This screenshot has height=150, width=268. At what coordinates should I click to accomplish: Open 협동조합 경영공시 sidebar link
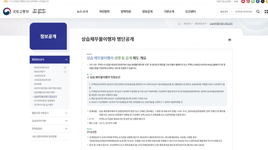click(x=40, y=113)
